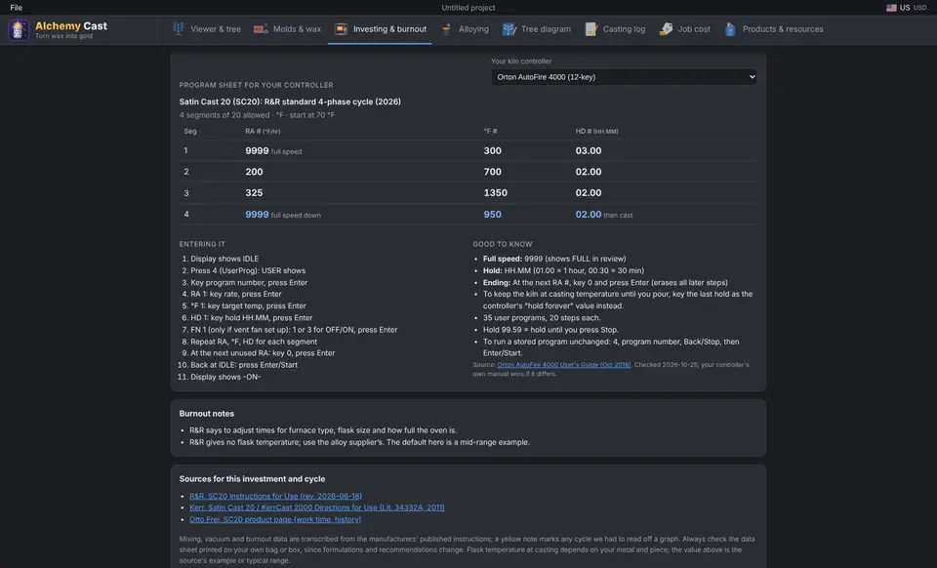This screenshot has height=568, width=937.
Task: Open the File menu
Action: point(17,8)
